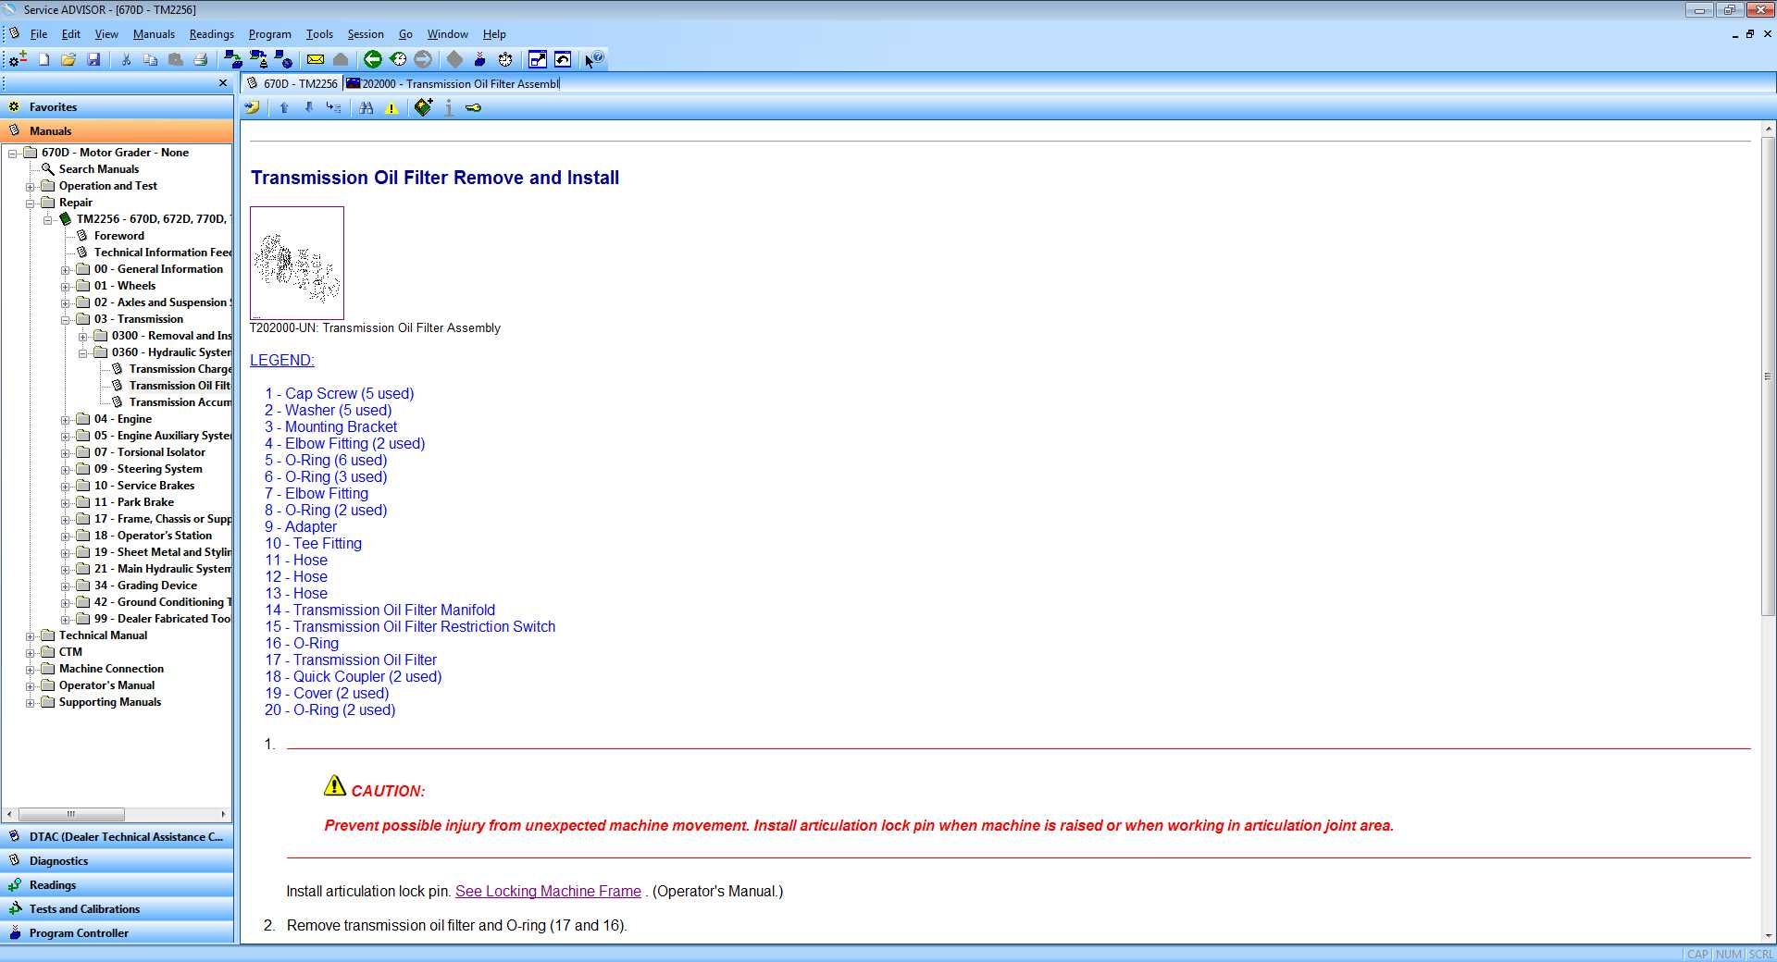This screenshot has width=1777, height=962.
Task: Select Transmission Charge tree document
Action: point(180,369)
